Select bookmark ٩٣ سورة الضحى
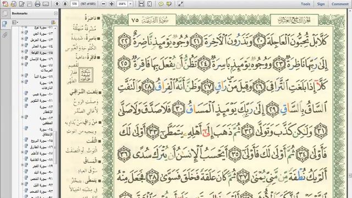Screen dimensions: 352x198 tap(42, 191)
